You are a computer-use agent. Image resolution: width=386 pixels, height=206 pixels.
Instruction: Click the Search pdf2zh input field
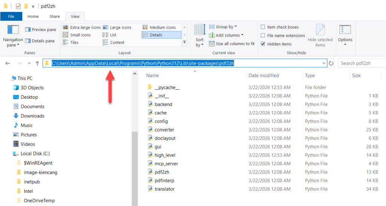362,63
